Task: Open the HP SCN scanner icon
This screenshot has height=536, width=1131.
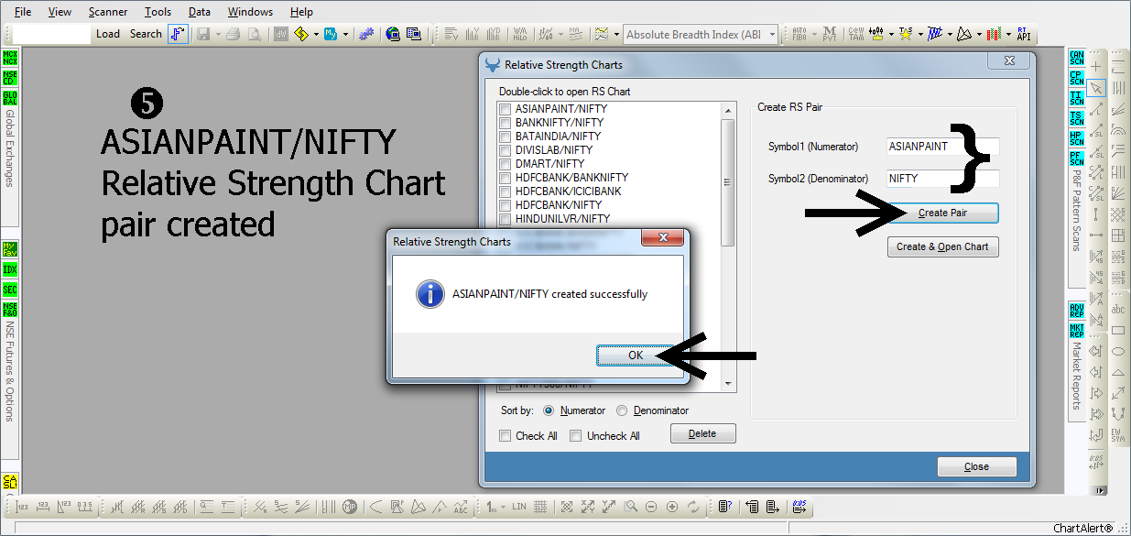Action: 1077,139
